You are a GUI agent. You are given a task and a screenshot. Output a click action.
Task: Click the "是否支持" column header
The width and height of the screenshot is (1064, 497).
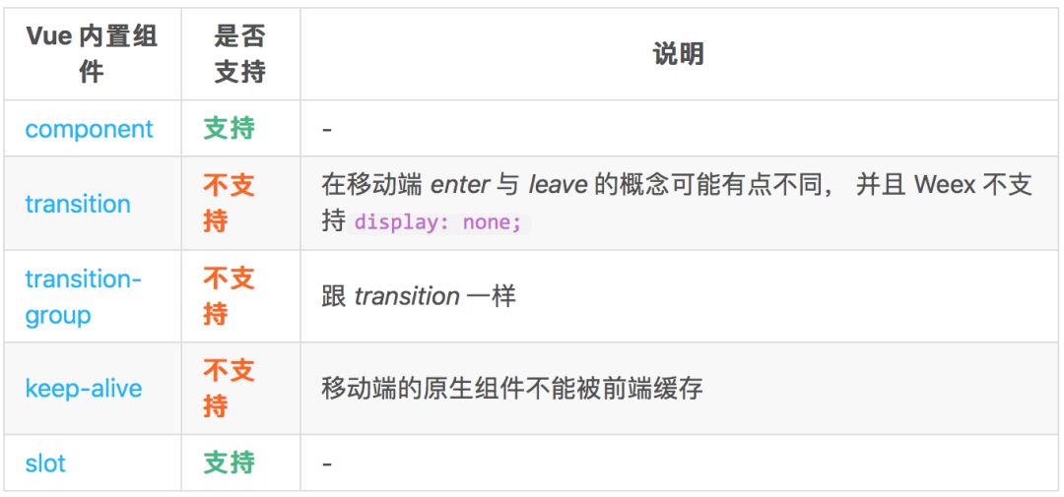tap(239, 54)
